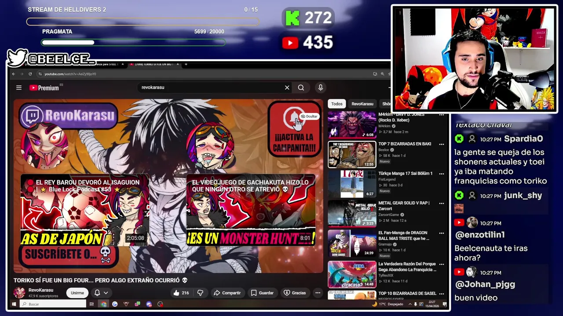Click the Windows Buscar search box
The width and height of the screenshot is (563, 316).
click(53, 304)
